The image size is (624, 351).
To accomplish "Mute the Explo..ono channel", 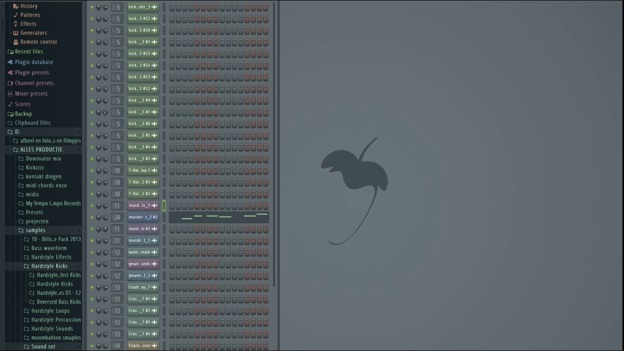I will 92,346.
